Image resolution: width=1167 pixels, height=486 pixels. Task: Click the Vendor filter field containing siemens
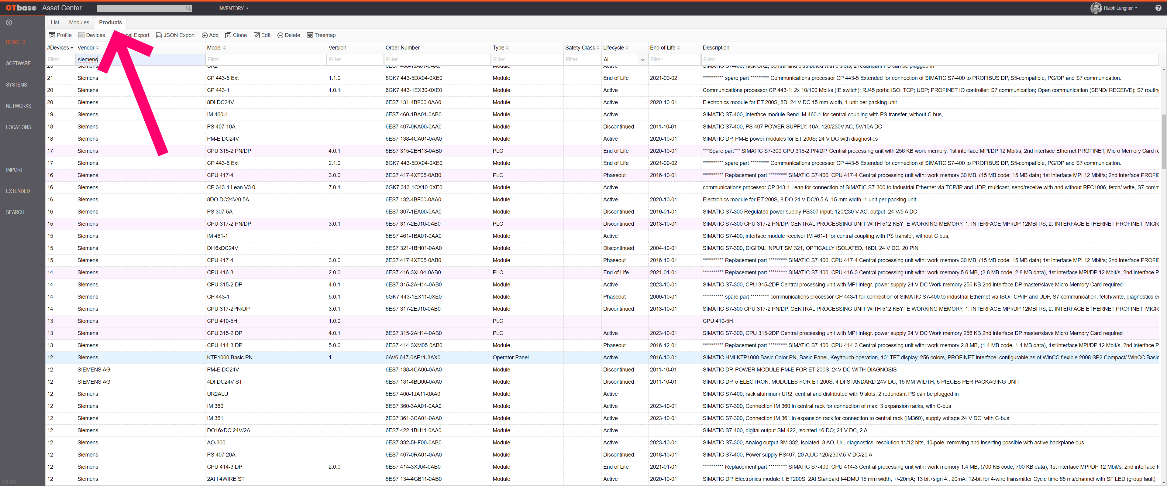coord(140,59)
